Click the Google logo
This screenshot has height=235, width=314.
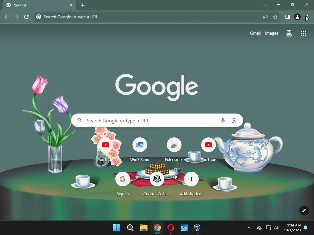[x=157, y=87]
